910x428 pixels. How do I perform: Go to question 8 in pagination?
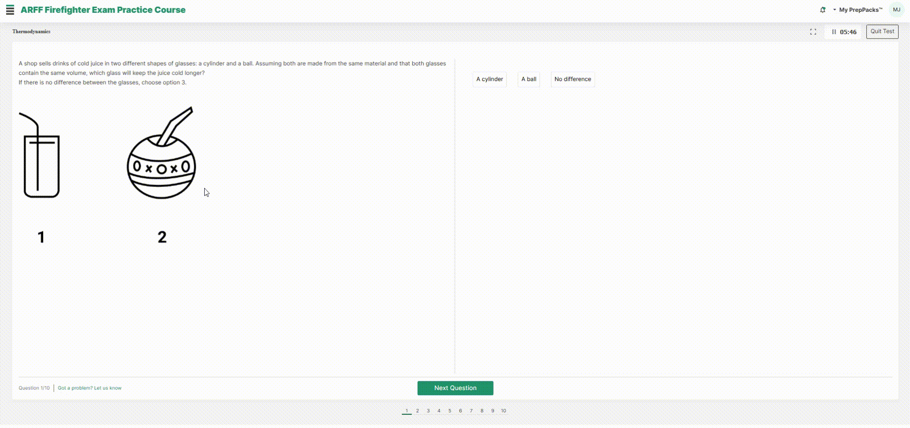click(x=482, y=411)
